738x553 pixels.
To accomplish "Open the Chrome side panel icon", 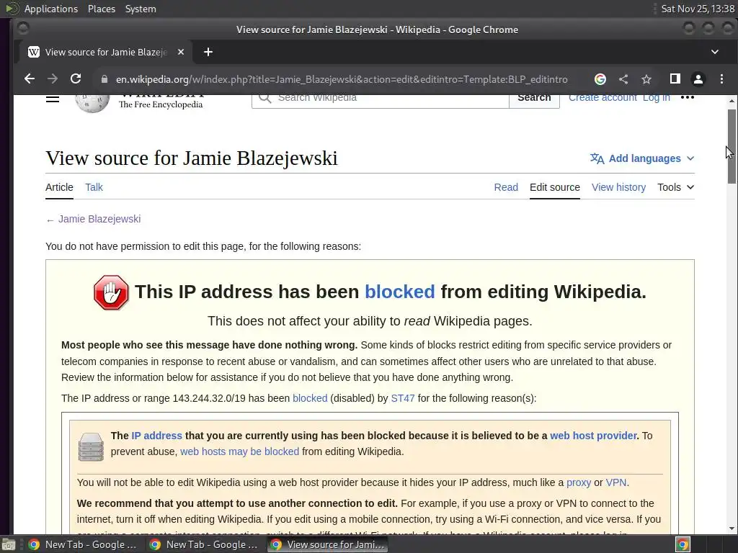I will (x=675, y=79).
